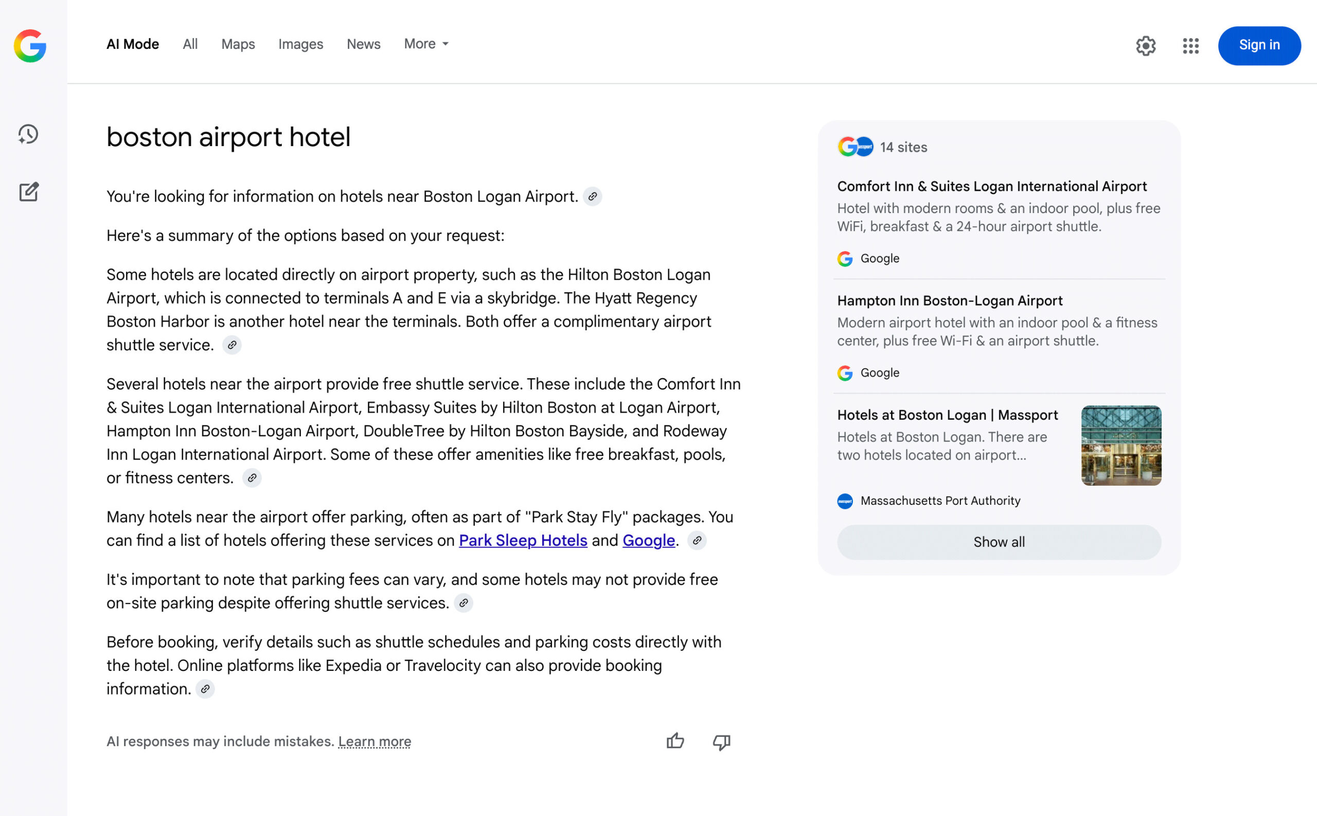Viewport: 1317px width, 816px height.
Task: Click the stacked site icons beside '14 sites'
Action: (x=855, y=147)
